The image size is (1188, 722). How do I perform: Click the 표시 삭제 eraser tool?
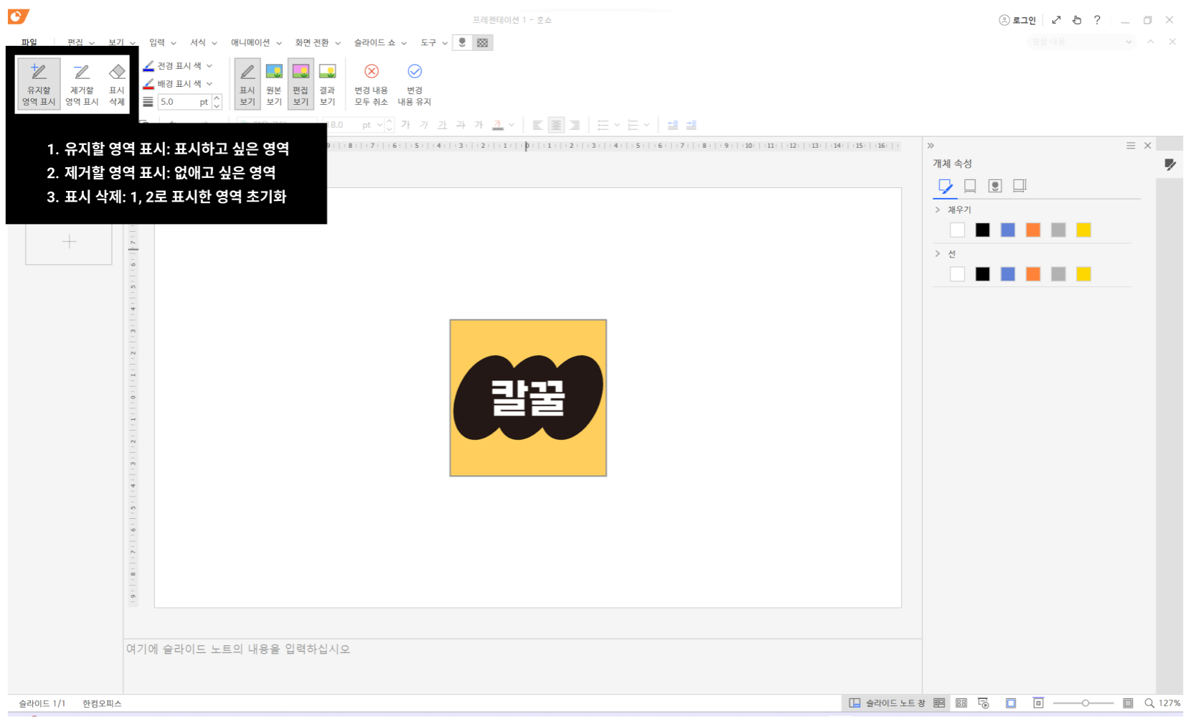click(117, 84)
